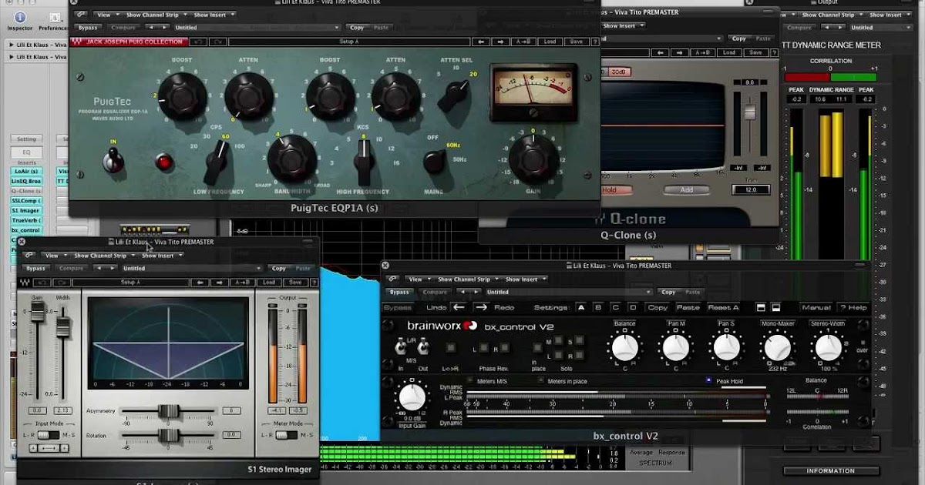The image size is (925, 485).
Task: Click the S1 Imager next preset arrow
Action: click(x=220, y=282)
